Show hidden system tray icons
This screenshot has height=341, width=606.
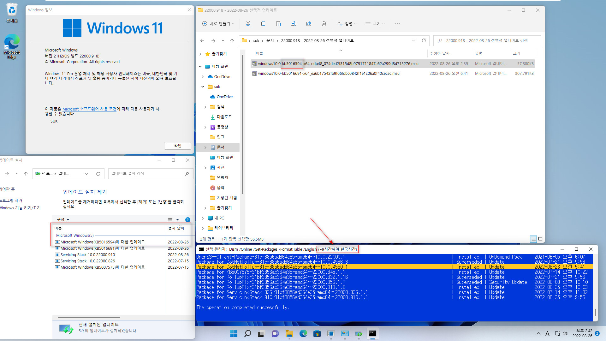(x=538, y=333)
